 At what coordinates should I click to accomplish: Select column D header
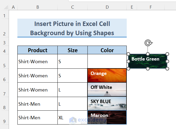(x=107, y=7)
